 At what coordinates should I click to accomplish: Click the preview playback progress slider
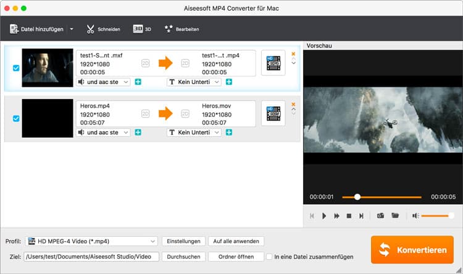click(x=382, y=197)
